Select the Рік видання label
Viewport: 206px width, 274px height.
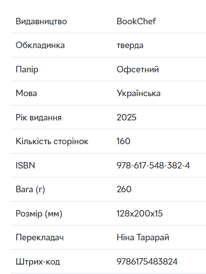pos(39,117)
